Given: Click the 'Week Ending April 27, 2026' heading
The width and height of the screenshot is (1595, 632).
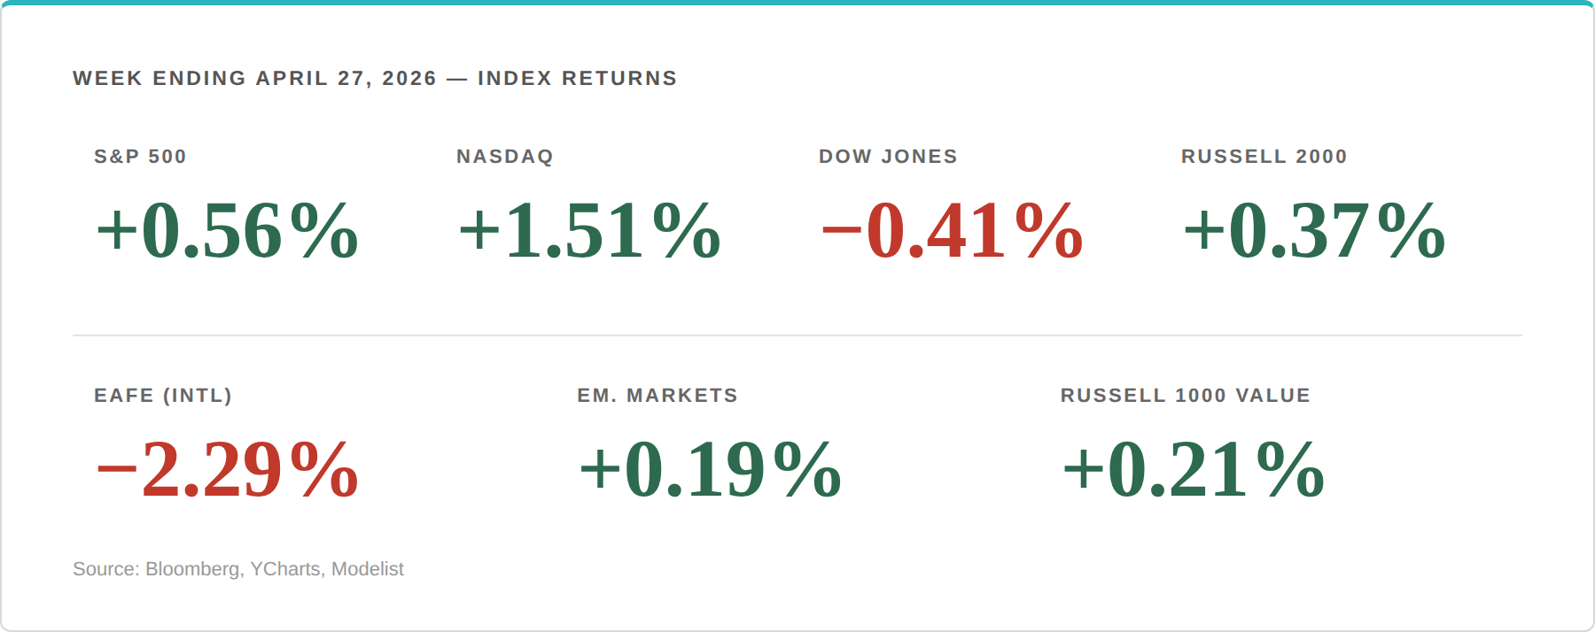Looking at the screenshot, I should coord(254,79).
